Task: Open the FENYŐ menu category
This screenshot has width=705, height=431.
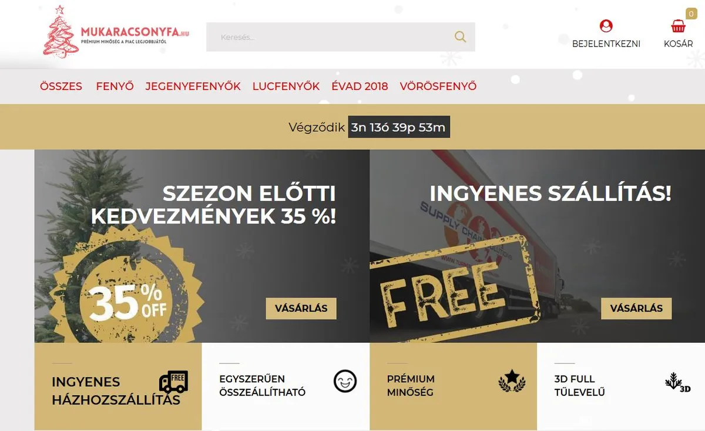Action: pos(115,86)
